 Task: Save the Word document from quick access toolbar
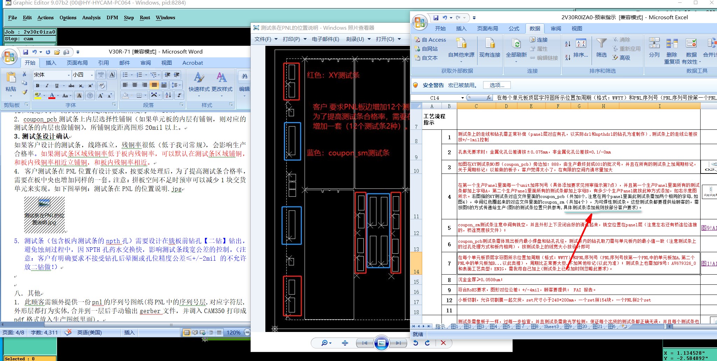(x=26, y=52)
